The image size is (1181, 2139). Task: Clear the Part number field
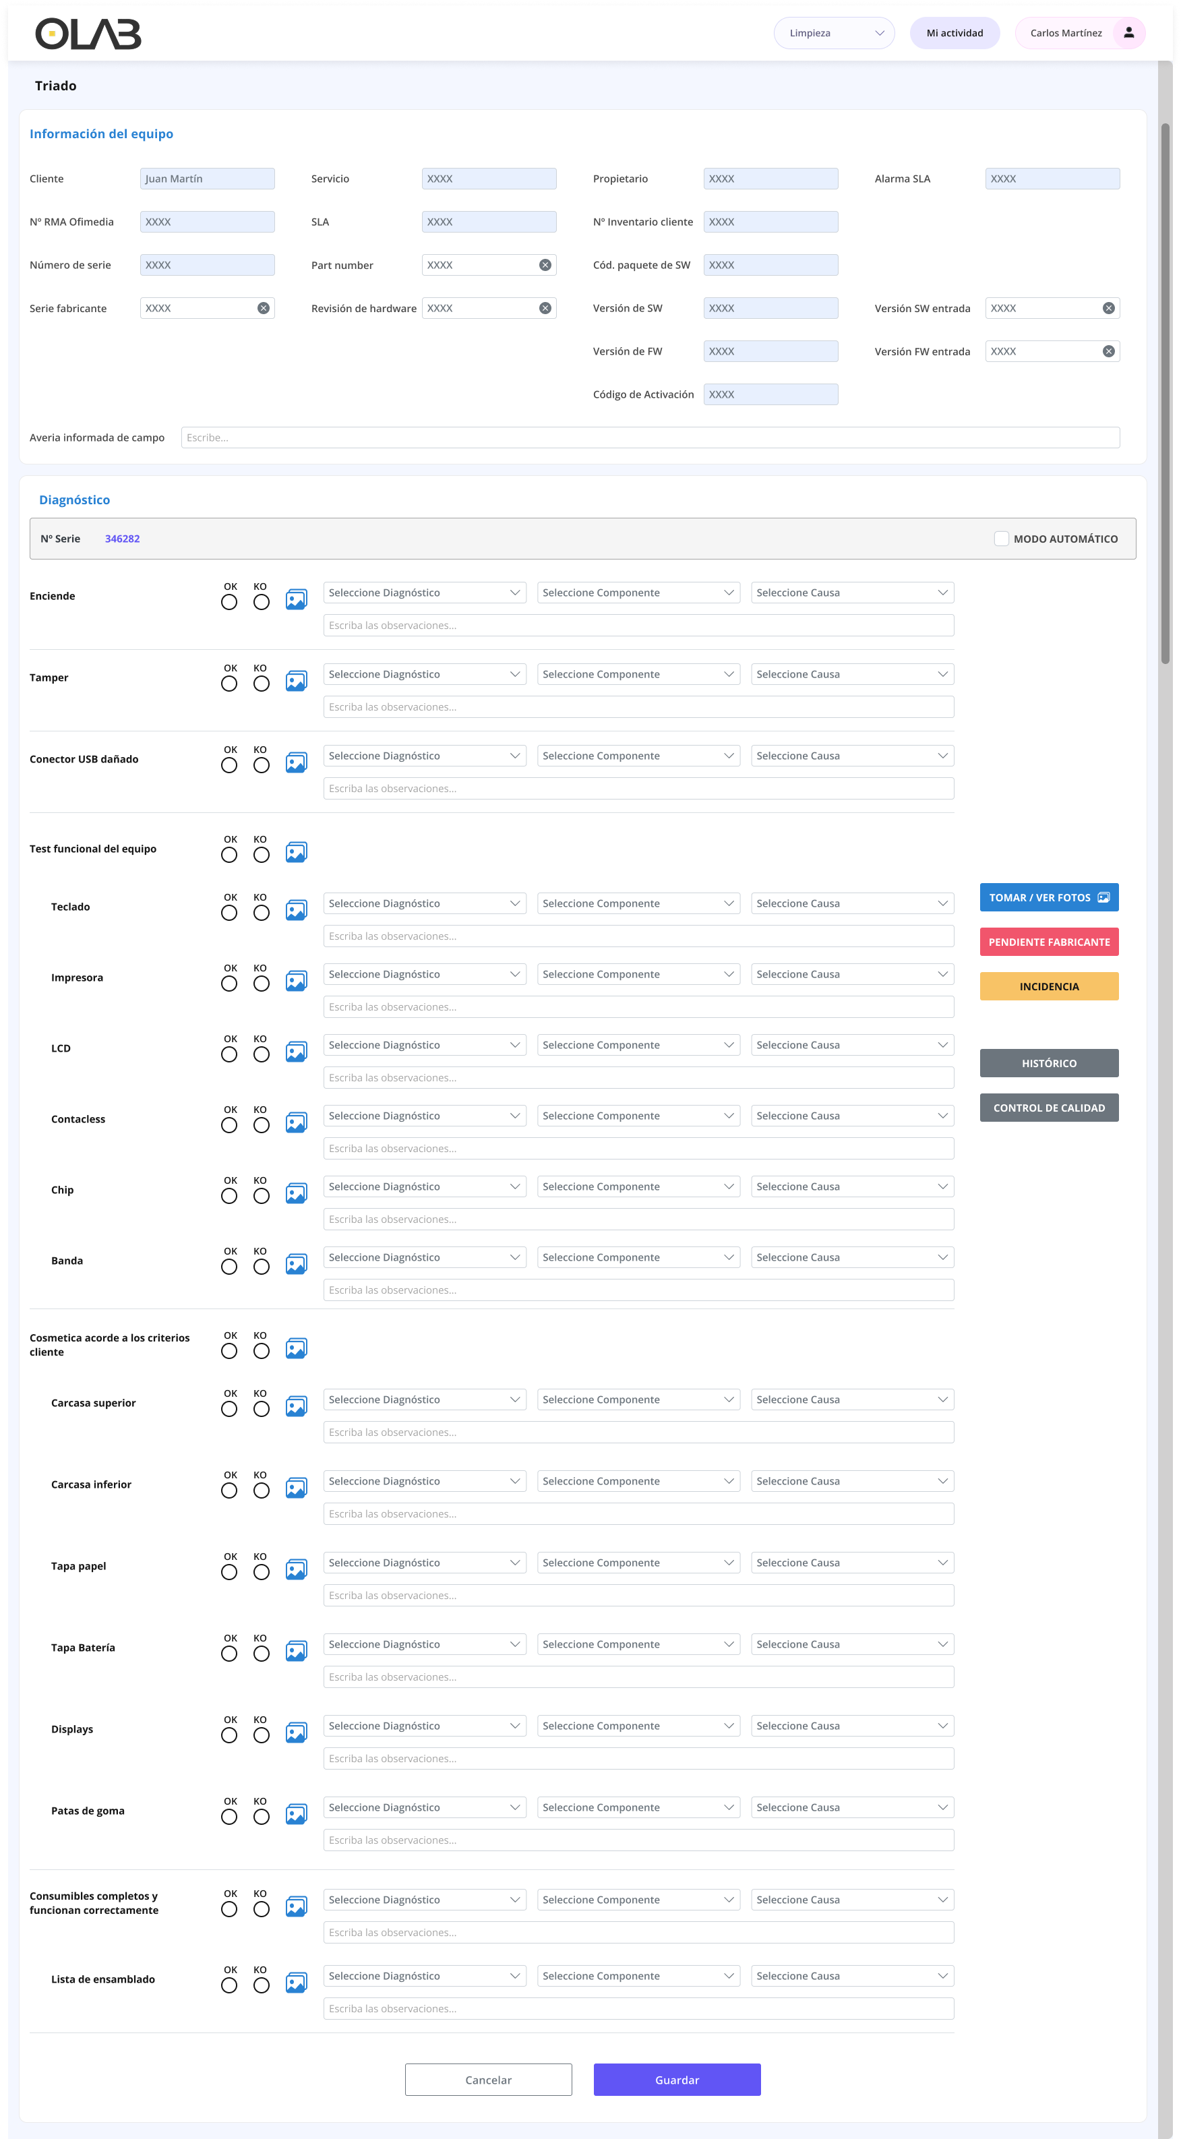[x=545, y=265]
